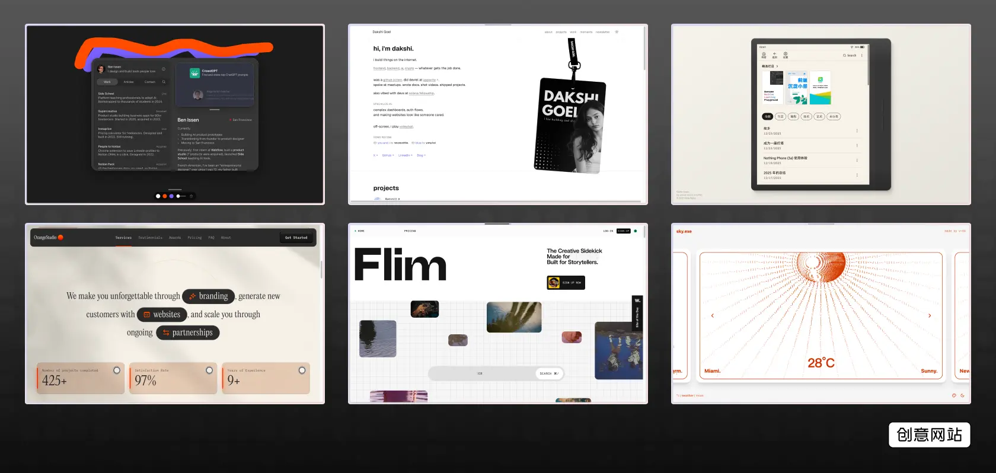The image size is (996, 473).
Task: Select radio on 97% Satisfaction Rate card
Action: click(209, 370)
